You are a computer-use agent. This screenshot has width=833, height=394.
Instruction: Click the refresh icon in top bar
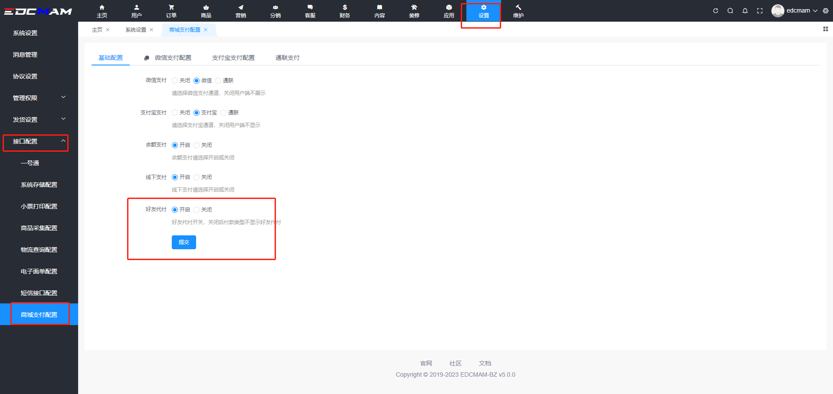pyautogui.click(x=715, y=11)
